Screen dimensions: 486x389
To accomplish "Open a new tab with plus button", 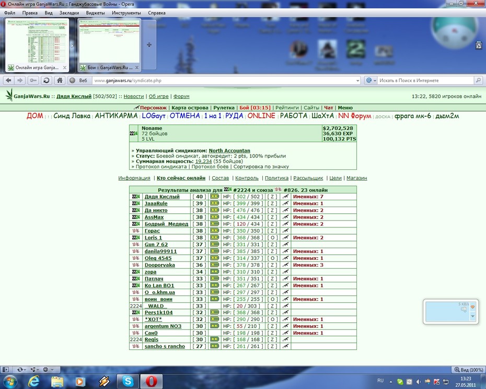I will click(149, 45).
